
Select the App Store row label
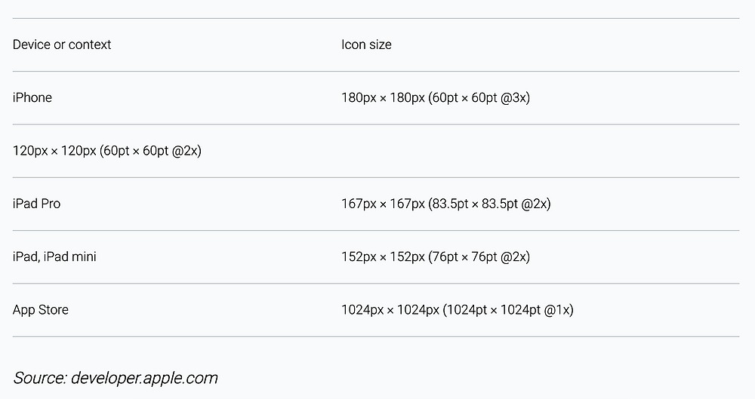41,310
